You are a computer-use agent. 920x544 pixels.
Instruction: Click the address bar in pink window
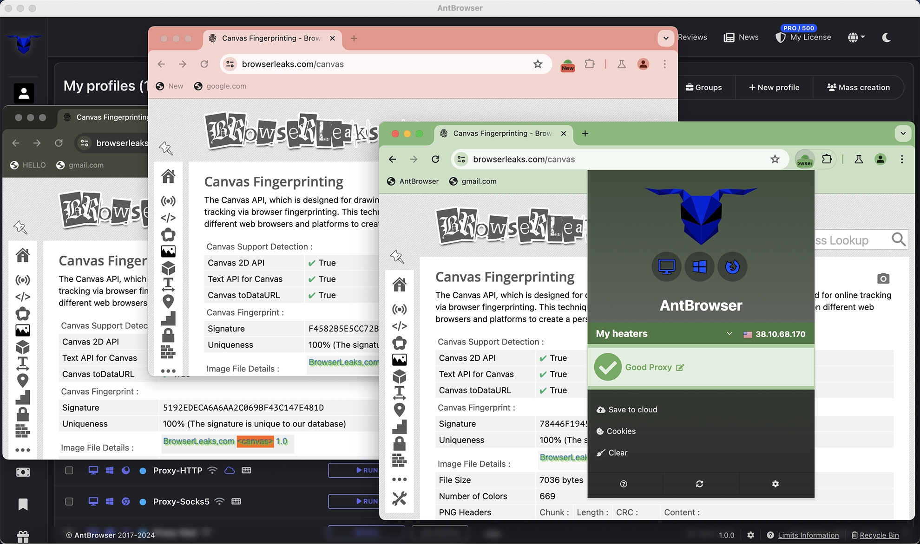386,64
